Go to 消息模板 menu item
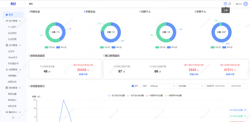 (12, 76)
